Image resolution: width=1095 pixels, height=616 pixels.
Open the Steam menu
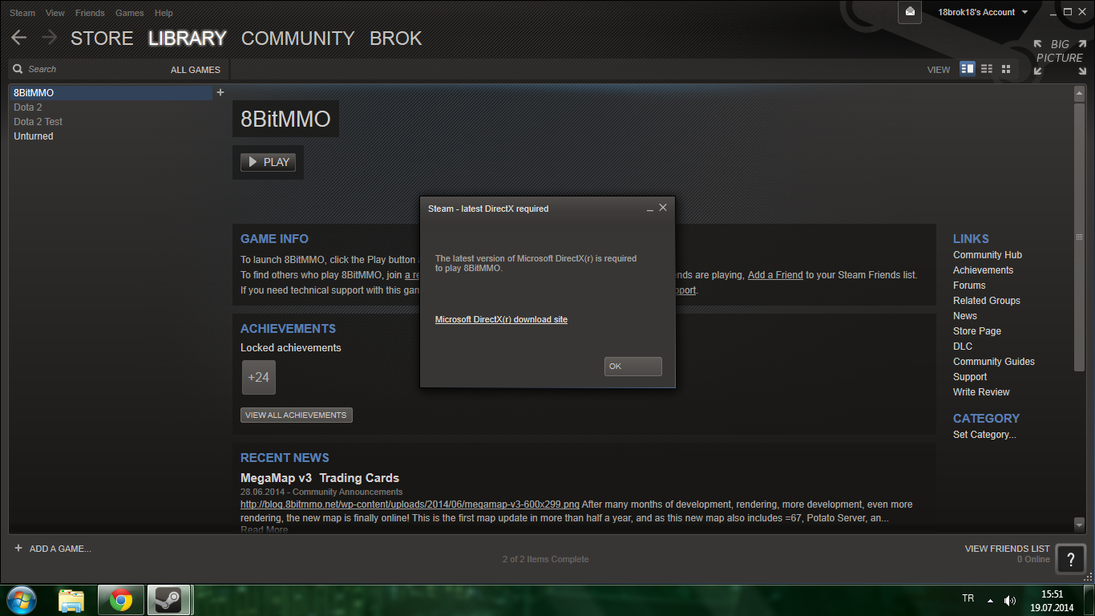click(x=22, y=13)
